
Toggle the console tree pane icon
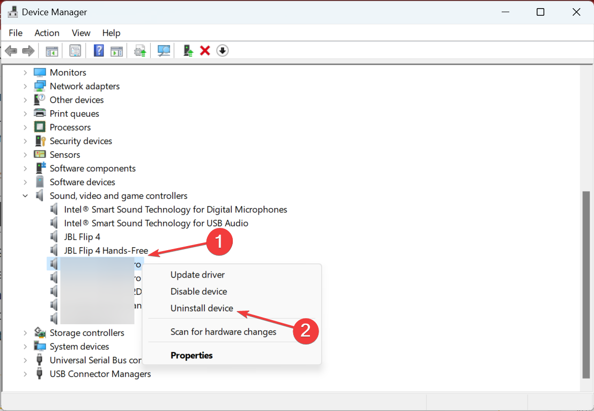pyautogui.click(x=52, y=51)
